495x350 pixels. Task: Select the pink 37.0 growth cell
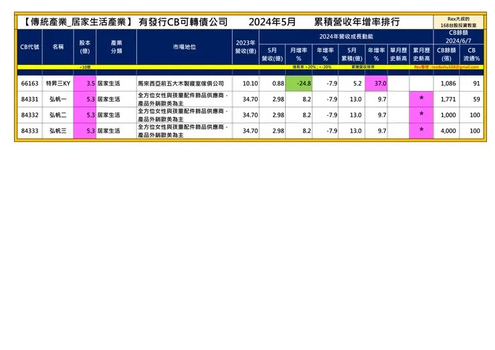(376, 84)
